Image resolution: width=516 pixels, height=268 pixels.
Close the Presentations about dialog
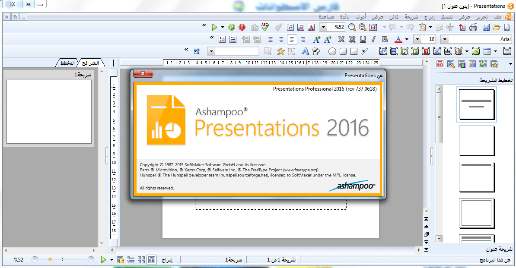tap(143, 73)
